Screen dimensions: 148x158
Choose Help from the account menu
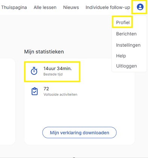121,56
